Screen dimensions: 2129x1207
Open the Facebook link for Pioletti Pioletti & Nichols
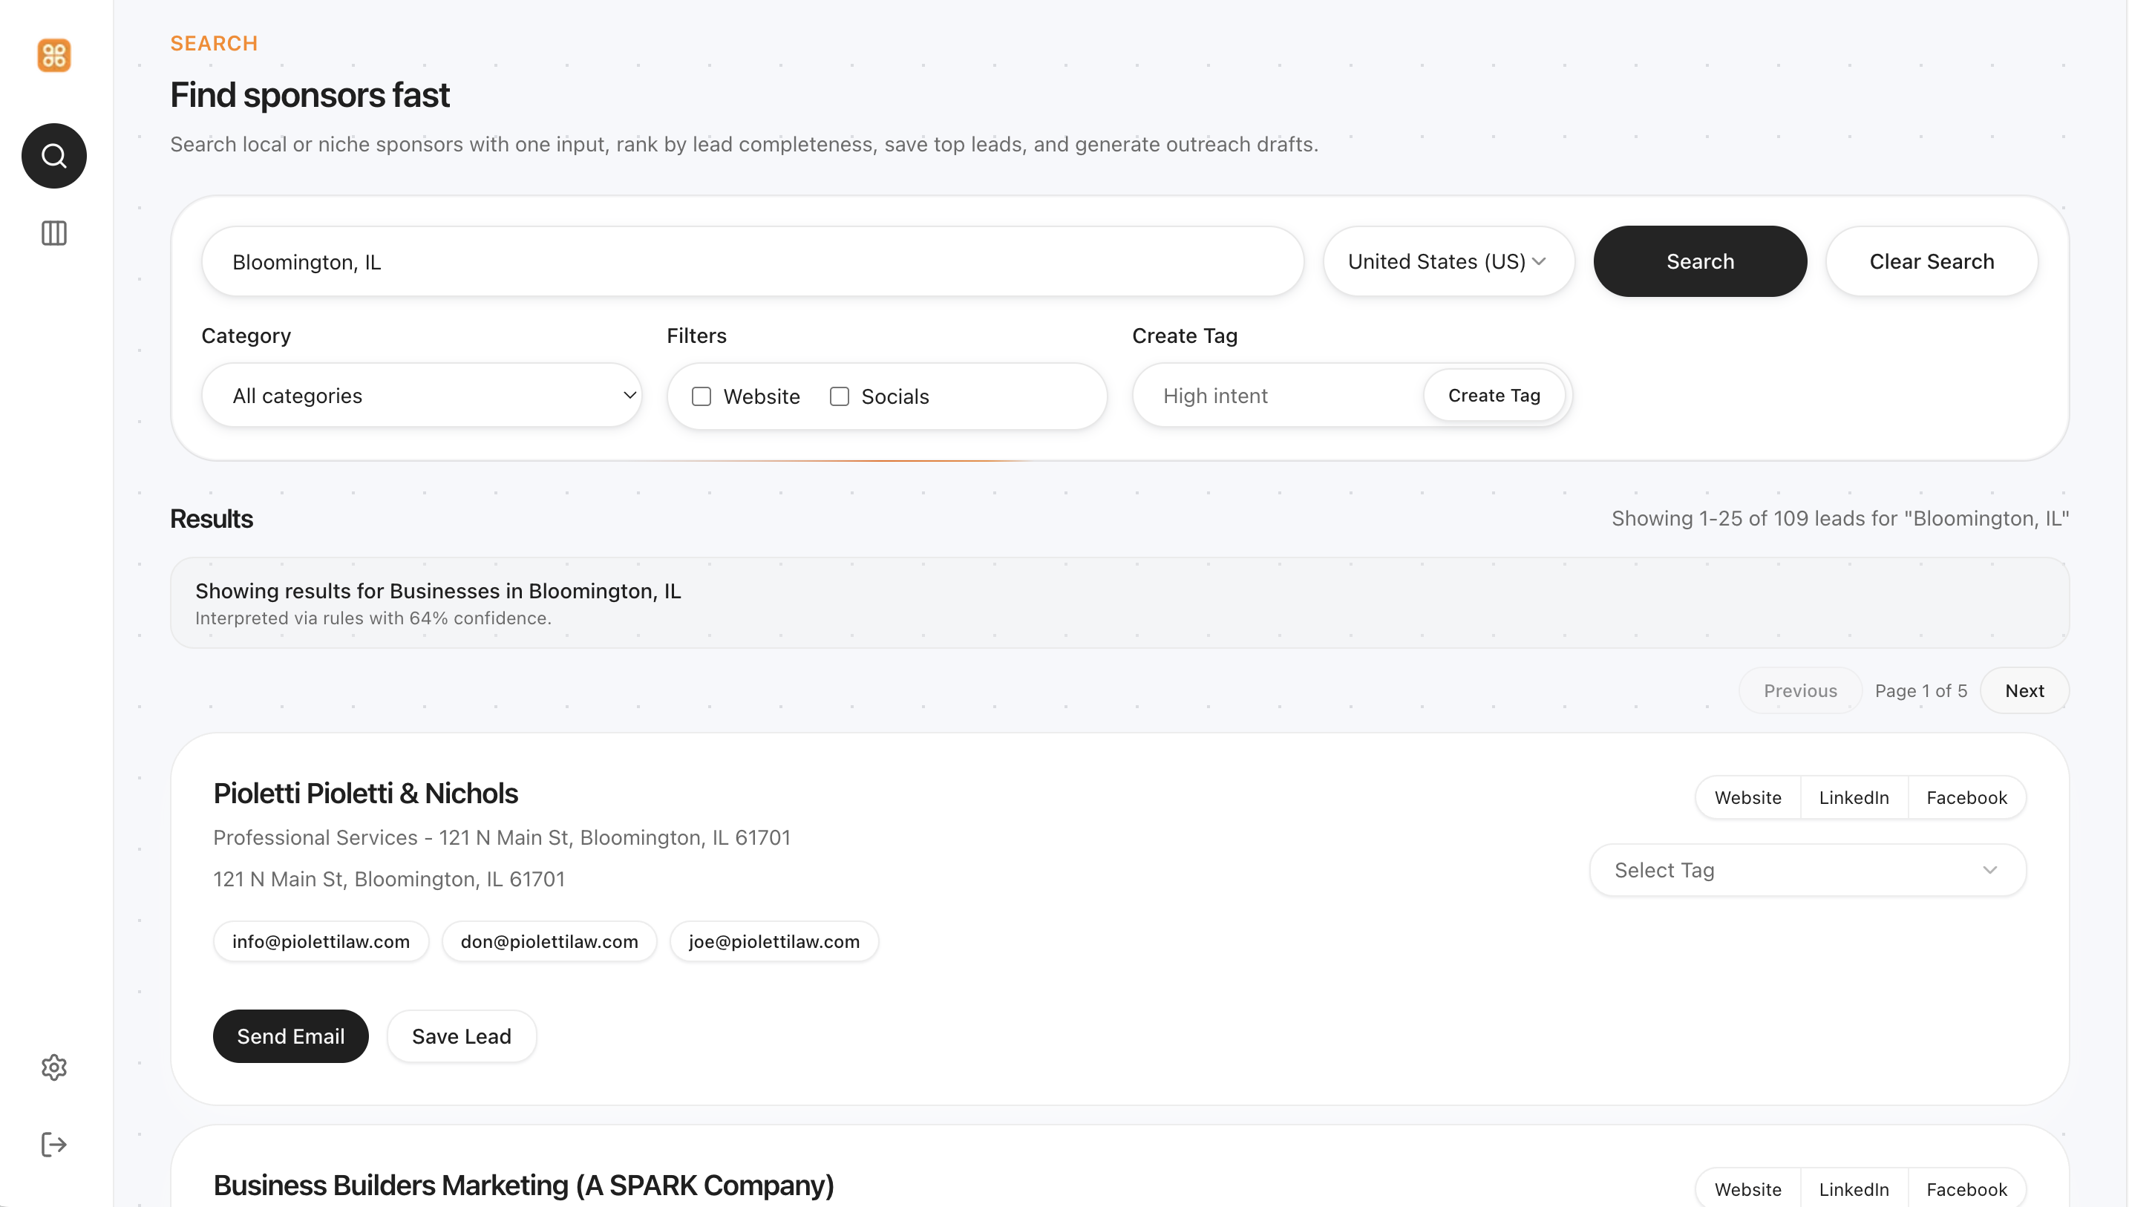(x=1966, y=797)
